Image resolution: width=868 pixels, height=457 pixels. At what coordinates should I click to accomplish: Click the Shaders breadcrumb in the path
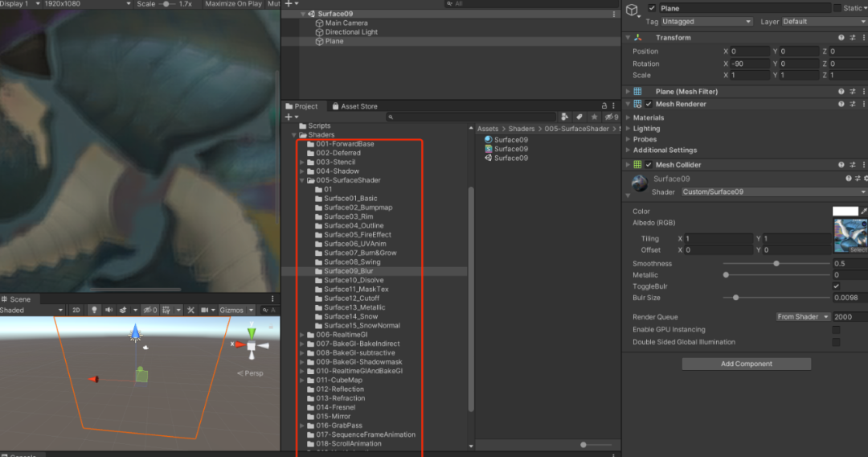coord(522,129)
